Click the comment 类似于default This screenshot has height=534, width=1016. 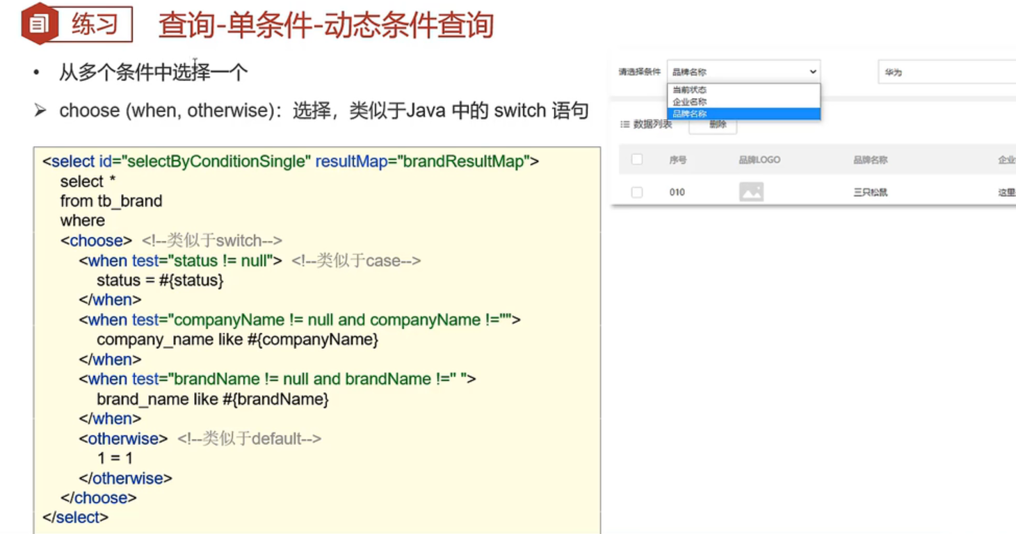pyautogui.click(x=250, y=439)
